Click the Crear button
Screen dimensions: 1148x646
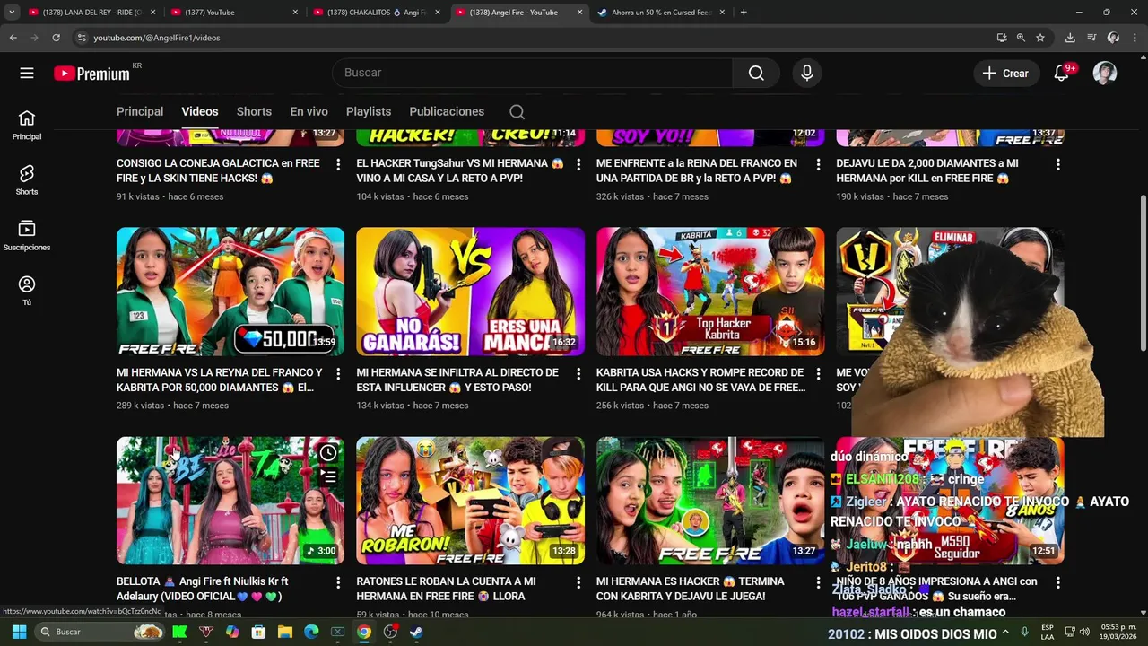pyautogui.click(x=1006, y=74)
